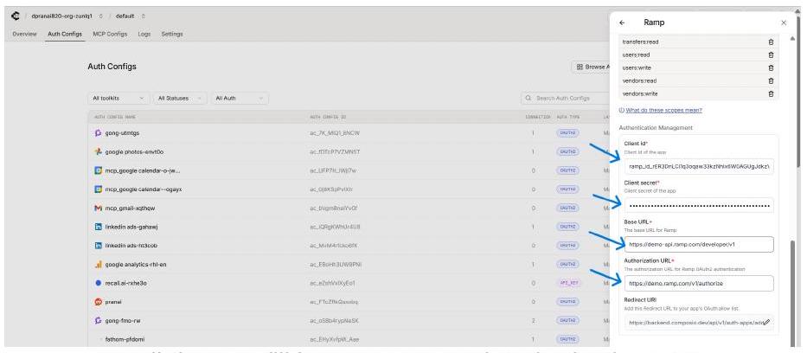This screenshot has height=353, width=807.
Task: Open the Logs tab
Action: 144,34
